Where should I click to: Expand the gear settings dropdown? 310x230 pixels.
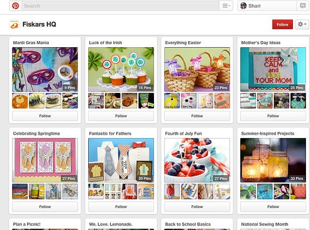[x=302, y=24]
